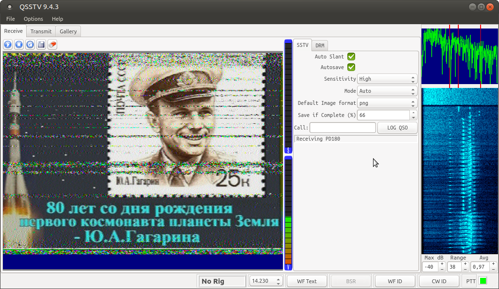Click the green PTT indicator

click(x=483, y=281)
